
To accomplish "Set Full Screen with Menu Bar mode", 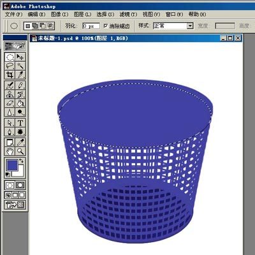I will coord(15,195).
